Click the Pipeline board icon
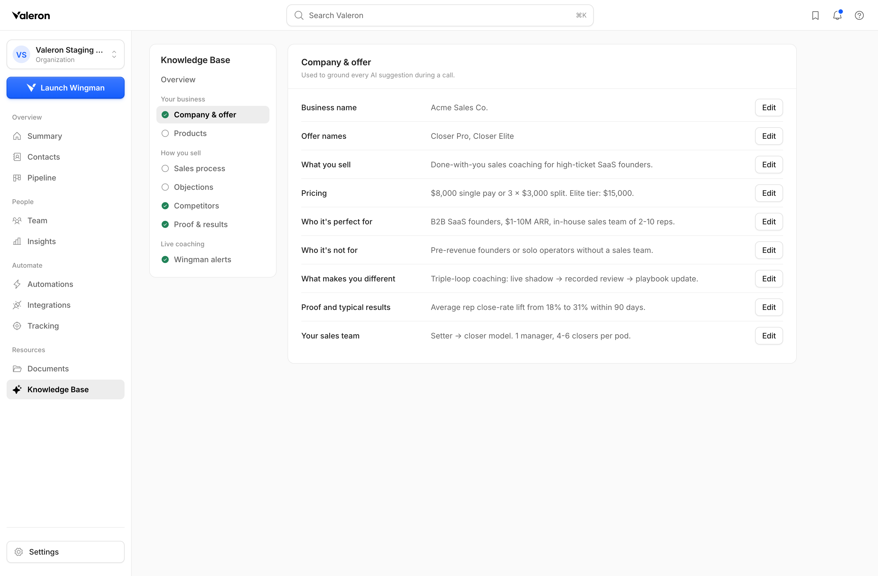The width and height of the screenshot is (878, 576). [x=17, y=178]
